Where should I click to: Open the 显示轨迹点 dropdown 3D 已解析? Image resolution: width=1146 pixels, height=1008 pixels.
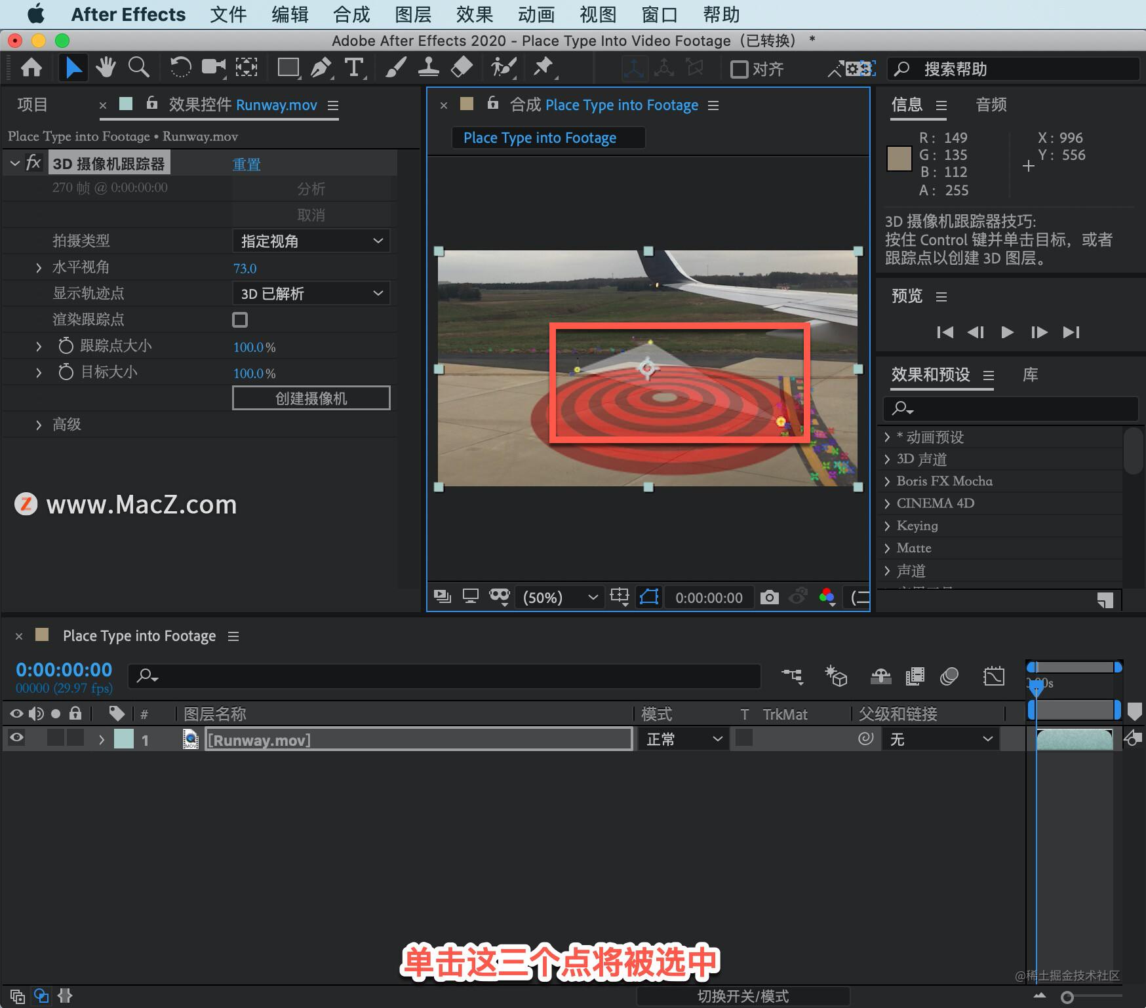tap(311, 294)
